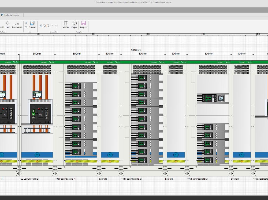Click the +04 Festeinbaufeld (2) label
Image resolution: width=268 pixels, height=200 pixels.
(x=132, y=179)
